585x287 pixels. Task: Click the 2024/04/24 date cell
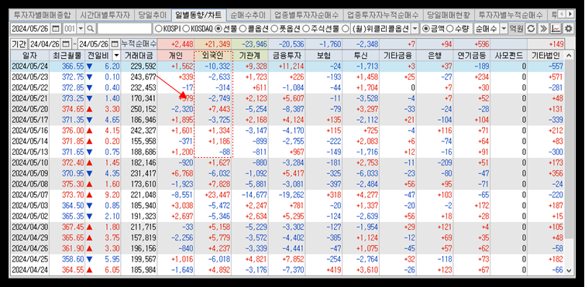[30, 271]
